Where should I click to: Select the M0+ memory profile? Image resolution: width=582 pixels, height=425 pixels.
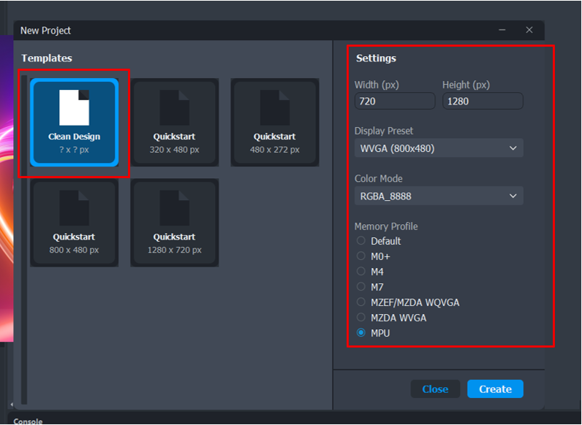click(x=360, y=256)
